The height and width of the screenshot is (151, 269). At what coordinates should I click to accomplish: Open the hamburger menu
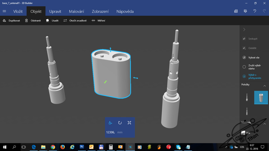(x=4, y=11)
